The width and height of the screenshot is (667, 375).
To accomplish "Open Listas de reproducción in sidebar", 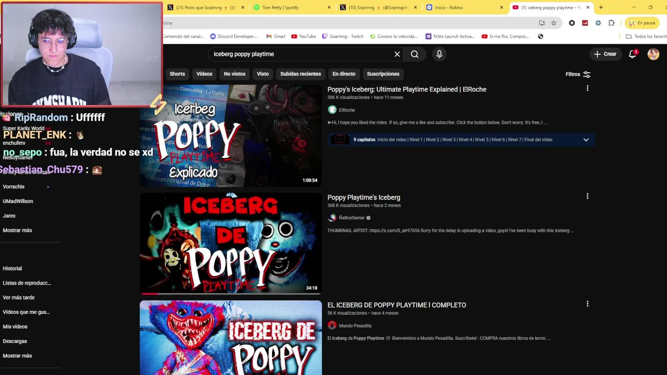I will (27, 283).
